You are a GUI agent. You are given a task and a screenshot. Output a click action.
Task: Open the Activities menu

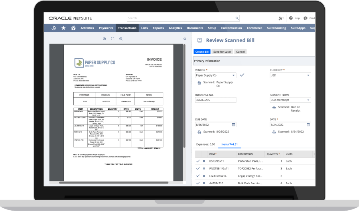click(x=87, y=28)
